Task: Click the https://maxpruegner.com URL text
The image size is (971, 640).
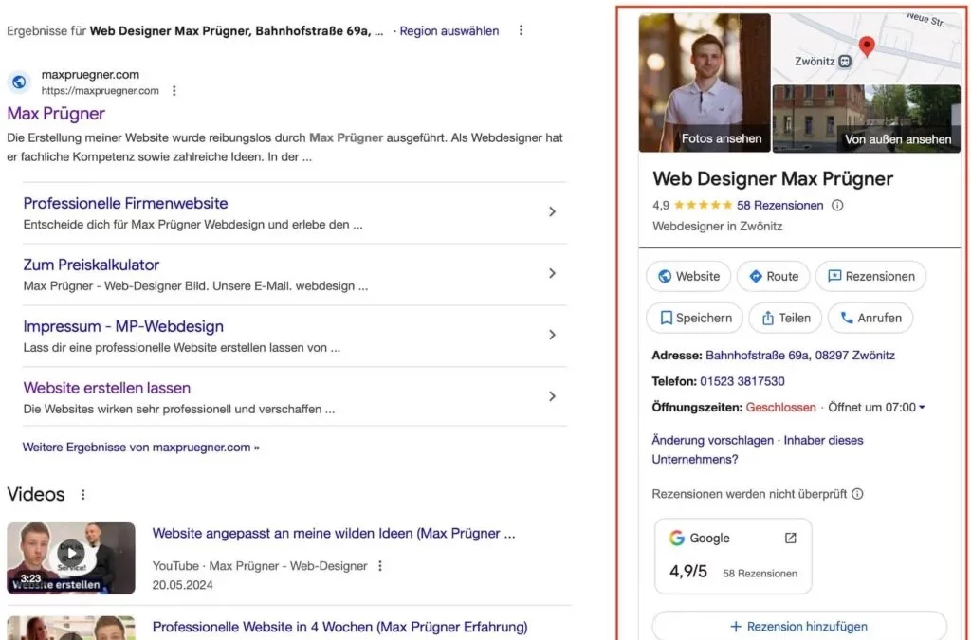Action: point(101,90)
